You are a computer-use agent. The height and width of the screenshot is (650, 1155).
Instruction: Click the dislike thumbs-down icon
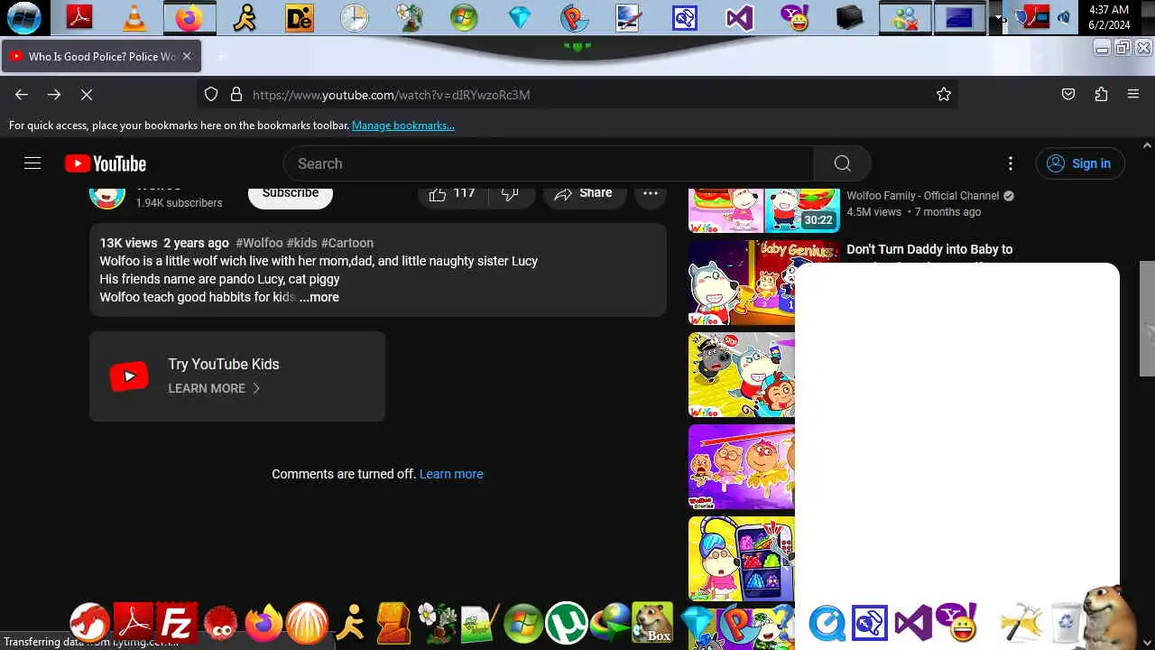510,193
